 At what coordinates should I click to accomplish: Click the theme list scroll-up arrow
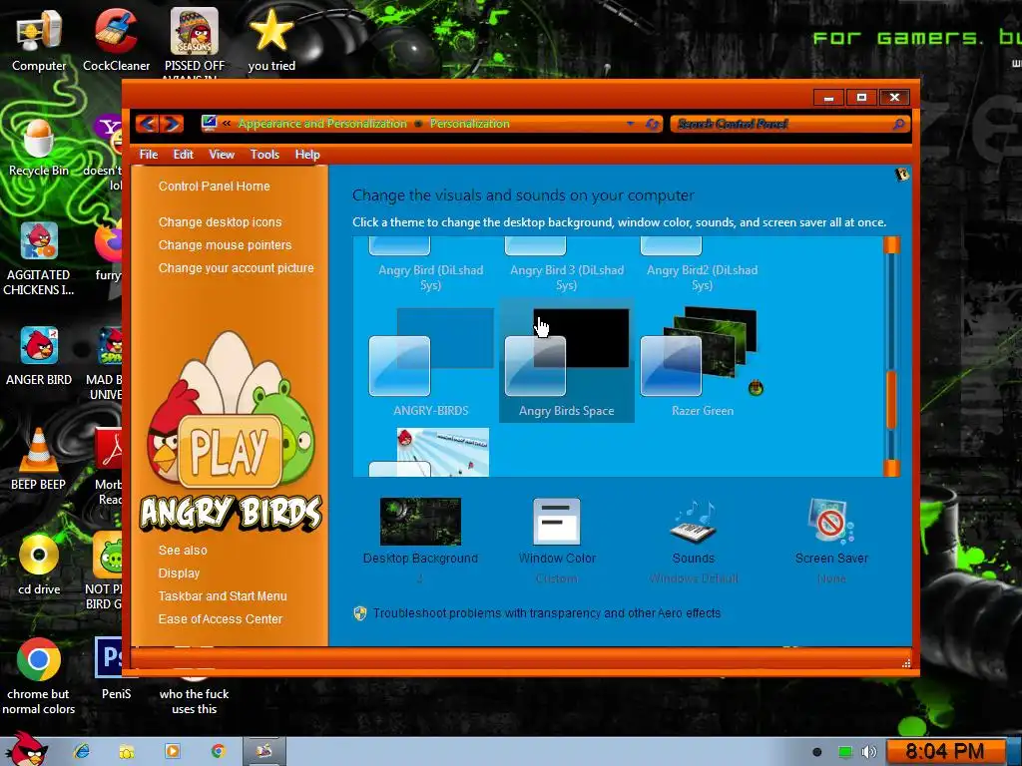pyautogui.click(x=891, y=245)
